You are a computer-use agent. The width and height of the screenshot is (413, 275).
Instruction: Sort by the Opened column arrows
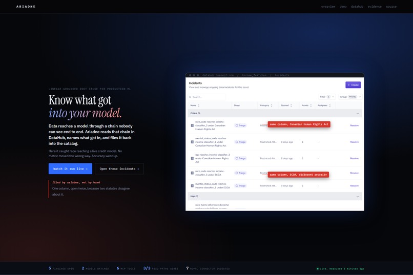pos(291,105)
